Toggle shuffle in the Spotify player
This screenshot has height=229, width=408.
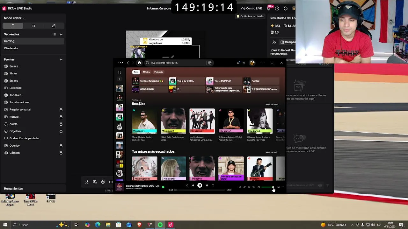click(186, 185)
